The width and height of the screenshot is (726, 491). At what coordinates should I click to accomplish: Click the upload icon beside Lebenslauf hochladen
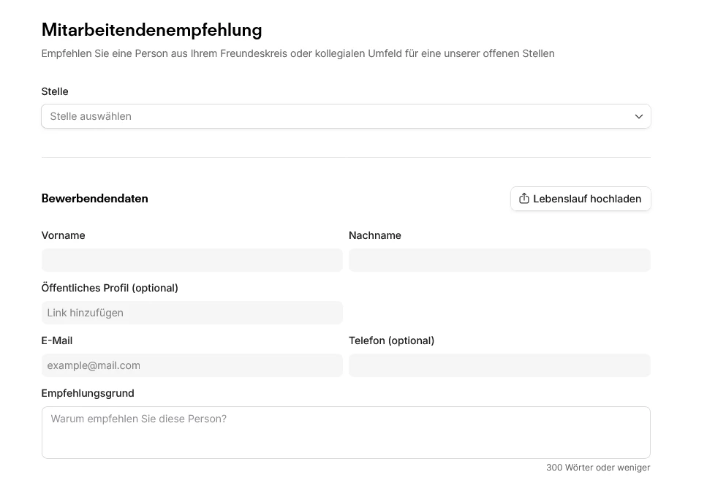tap(524, 199)
